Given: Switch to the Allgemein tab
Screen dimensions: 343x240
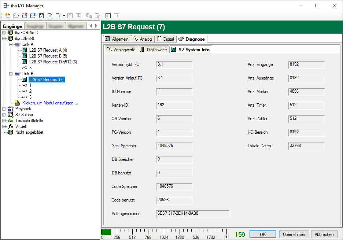Looking at the screenshot, I should coord(117,39).
